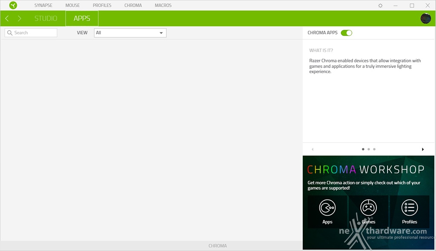This screenshot has width=436, height=251.
Task: Focus the Search input field
Action: (x=31, y=33)
